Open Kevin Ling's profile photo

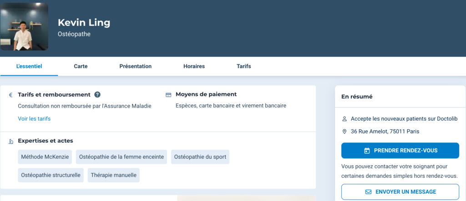tap(25, 26)
